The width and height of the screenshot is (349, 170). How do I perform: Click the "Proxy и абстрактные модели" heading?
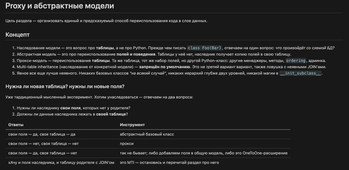[x=60, y=6]
